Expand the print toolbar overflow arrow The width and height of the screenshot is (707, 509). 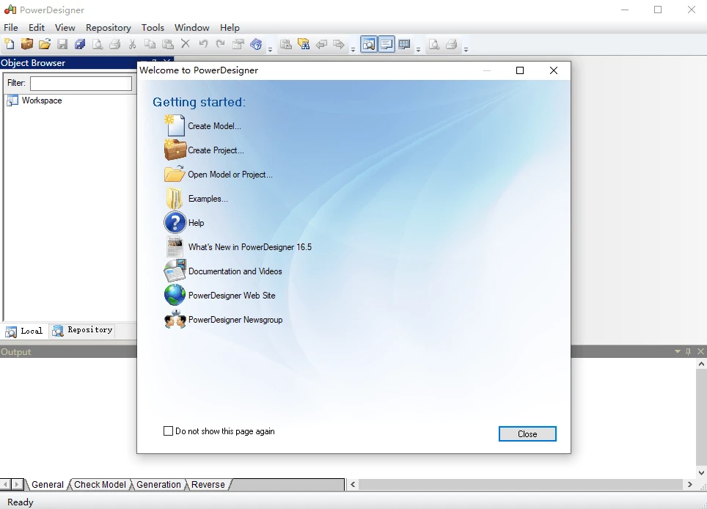click(x=466, y=49)
